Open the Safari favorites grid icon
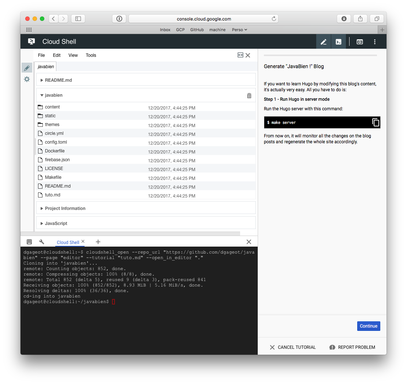 pos(29,30)
